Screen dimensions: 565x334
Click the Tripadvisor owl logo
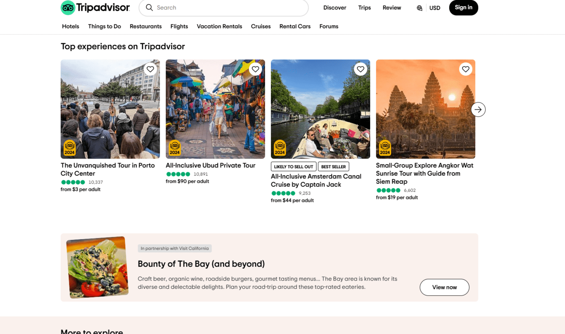68,8
